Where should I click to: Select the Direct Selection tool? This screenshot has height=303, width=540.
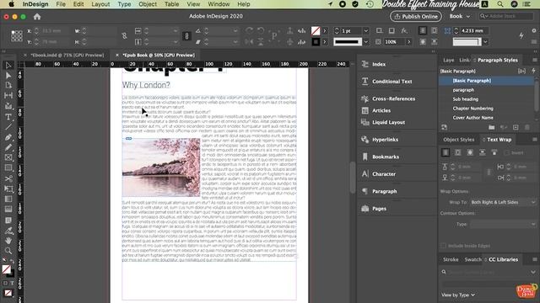coord(8,75)
